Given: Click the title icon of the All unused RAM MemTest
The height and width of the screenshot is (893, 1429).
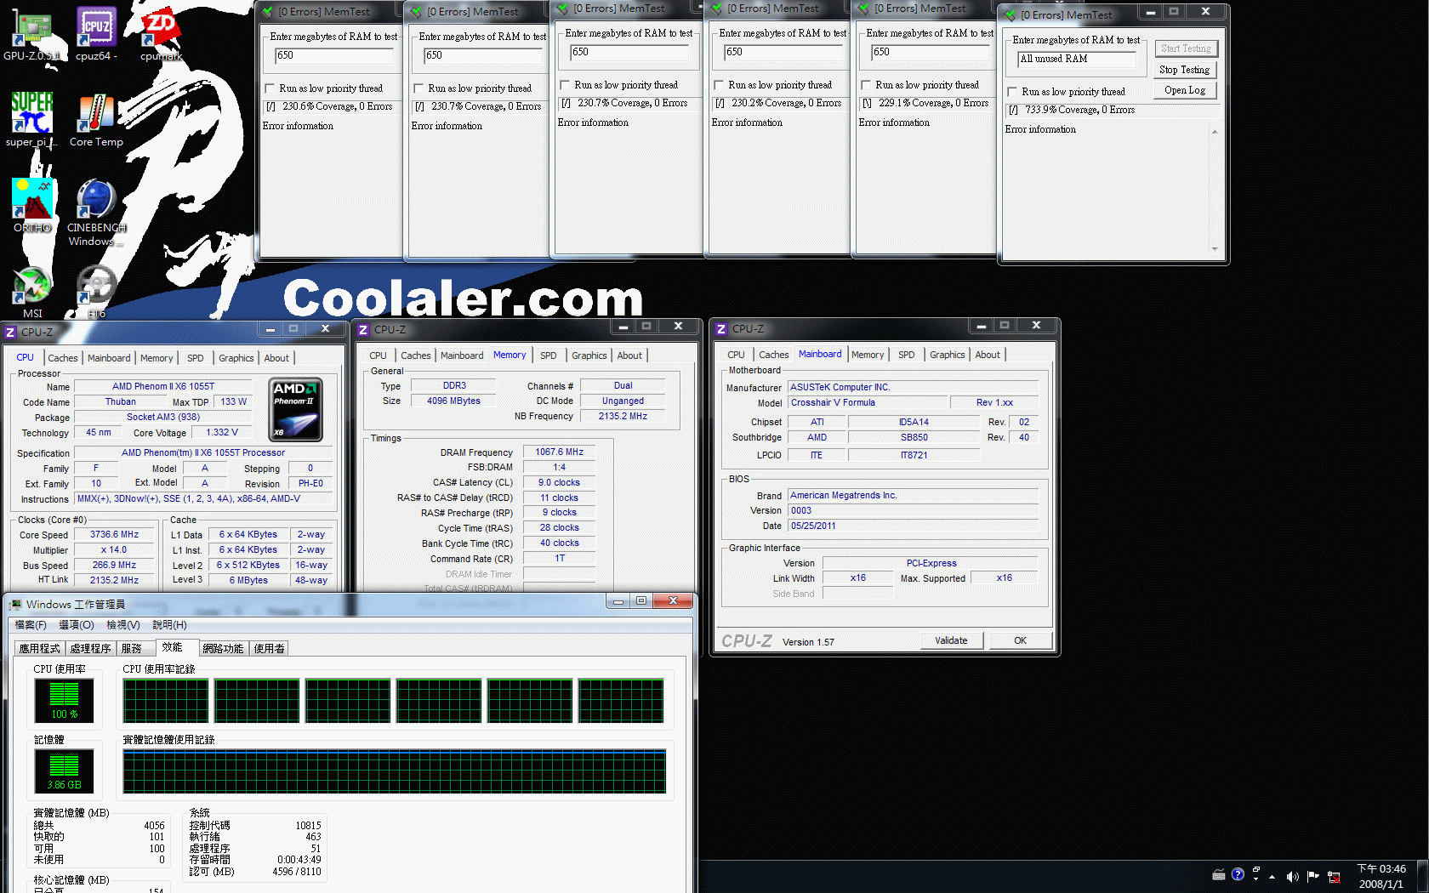Looking at the screenshot, I should [1011, 14].
